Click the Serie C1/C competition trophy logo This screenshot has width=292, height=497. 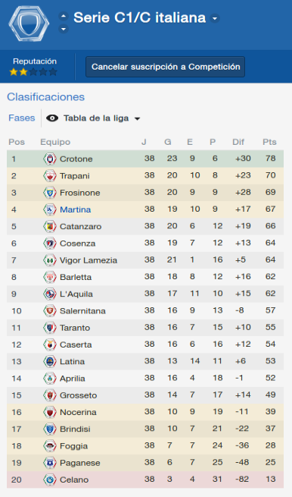29,24
